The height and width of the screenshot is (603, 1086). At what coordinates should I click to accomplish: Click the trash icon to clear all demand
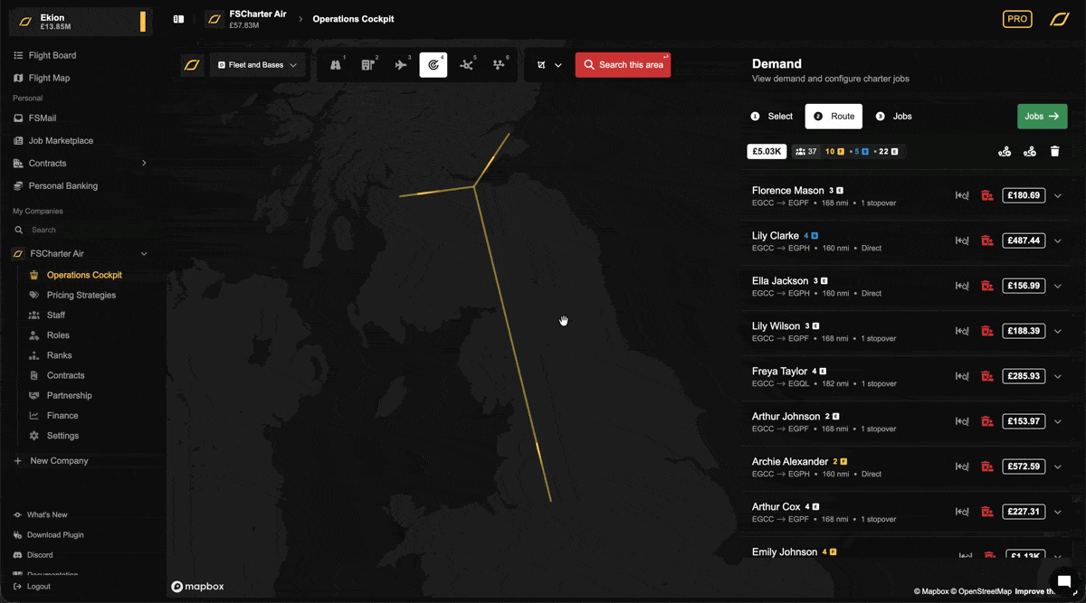(x=1054, y=152)
